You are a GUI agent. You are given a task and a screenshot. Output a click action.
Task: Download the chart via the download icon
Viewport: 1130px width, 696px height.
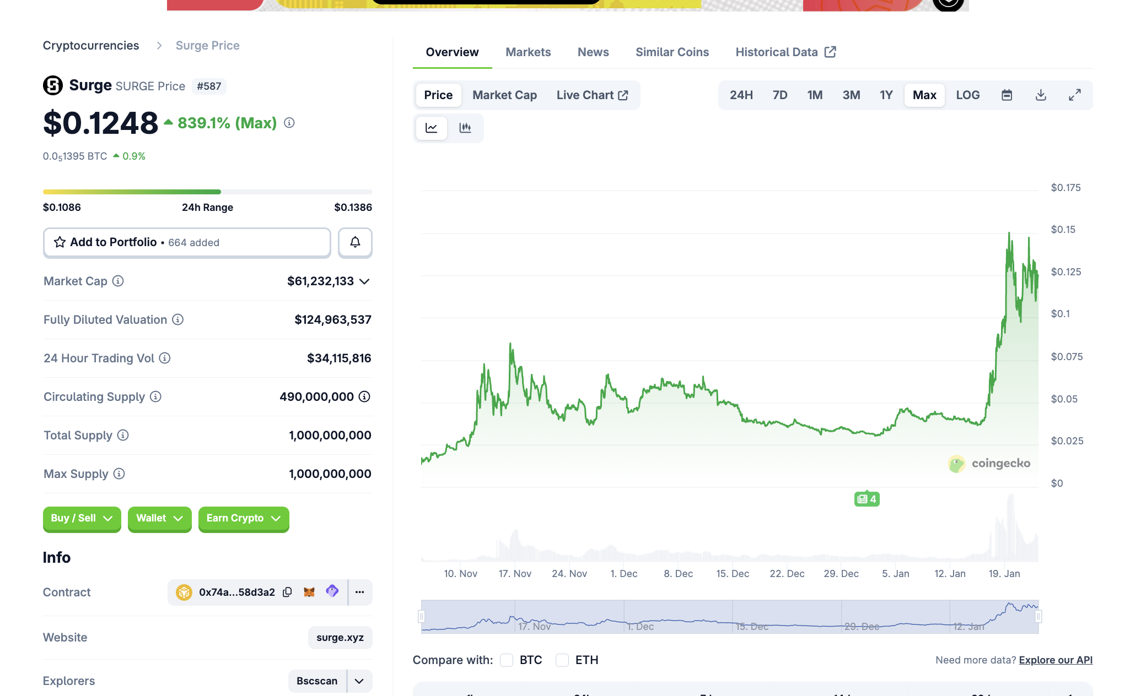[1041, 95]
